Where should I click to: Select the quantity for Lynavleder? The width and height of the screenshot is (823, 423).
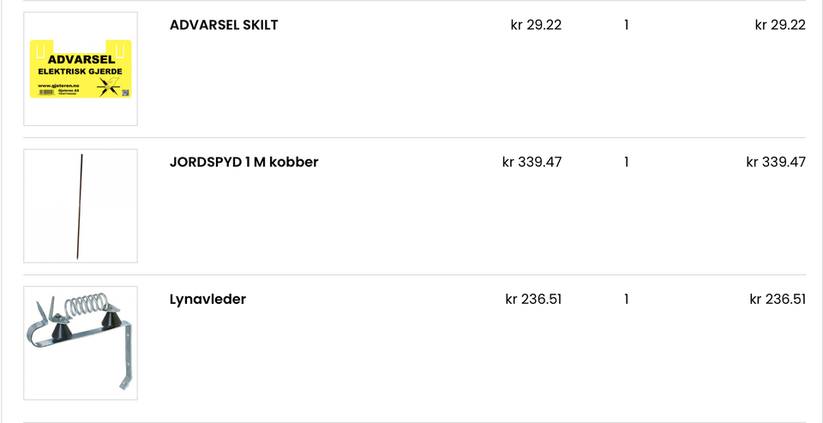coord(627,299)
